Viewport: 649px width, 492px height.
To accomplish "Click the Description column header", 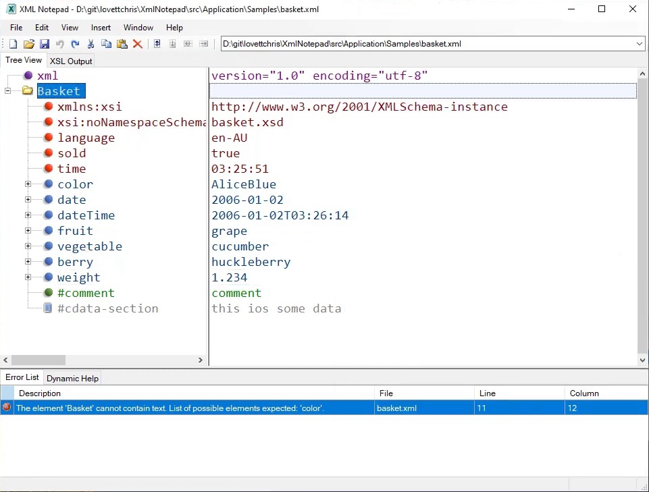I will tap(40, 393).
